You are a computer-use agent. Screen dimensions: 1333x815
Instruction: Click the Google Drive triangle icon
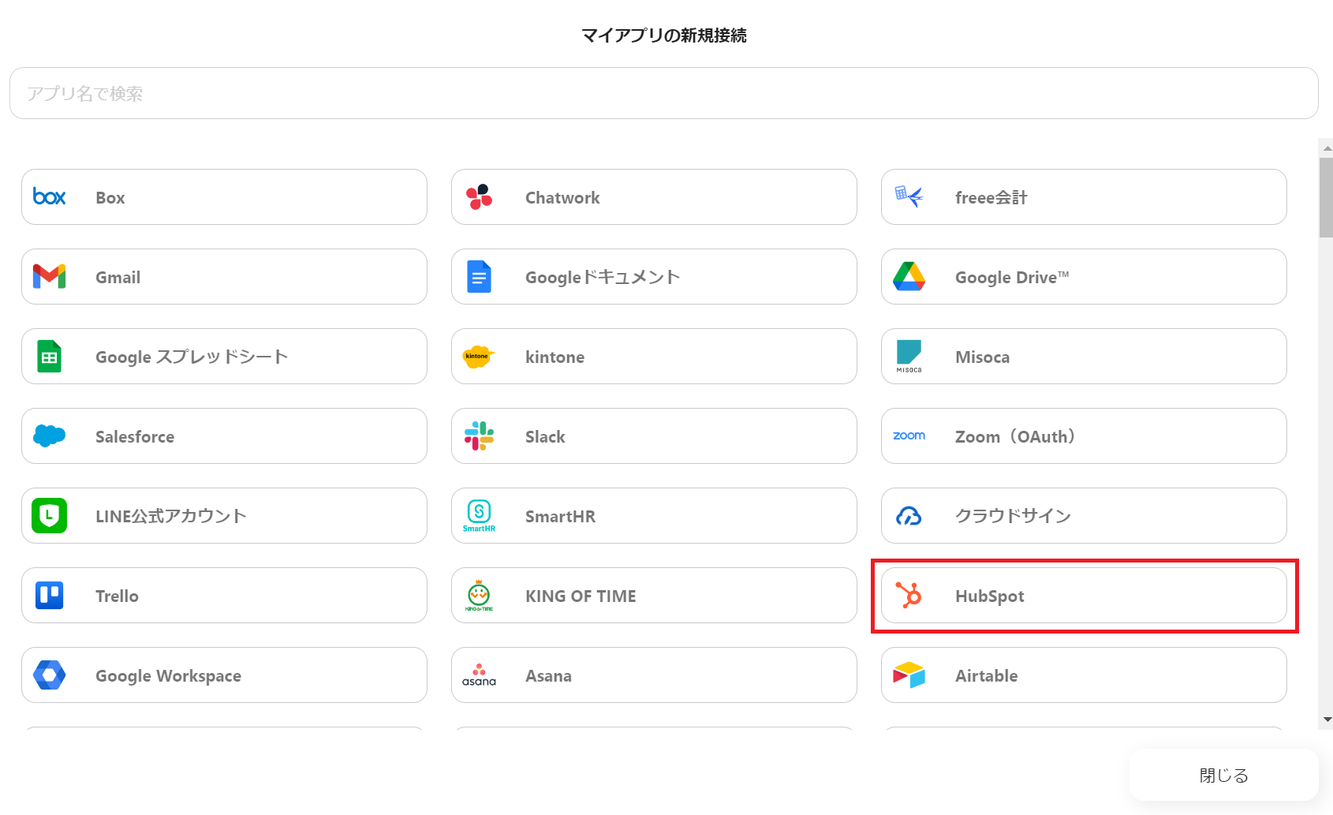coord(909,277)
